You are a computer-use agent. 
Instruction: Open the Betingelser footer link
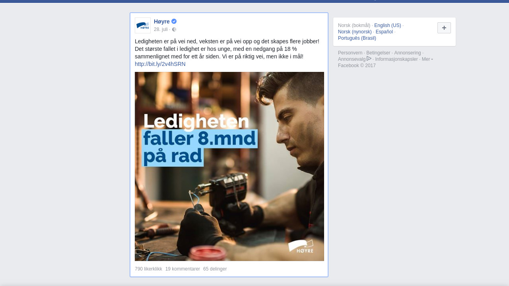coord(378,53)
